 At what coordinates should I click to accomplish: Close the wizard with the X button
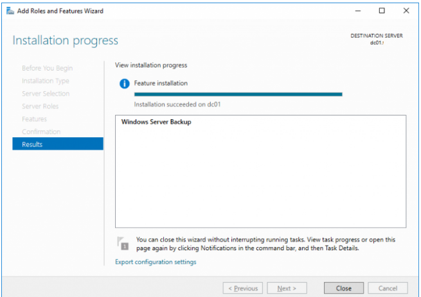[406, 11]
